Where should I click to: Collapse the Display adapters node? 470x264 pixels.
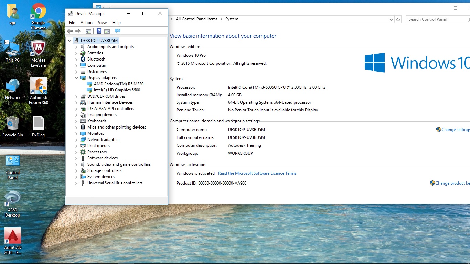76,78
